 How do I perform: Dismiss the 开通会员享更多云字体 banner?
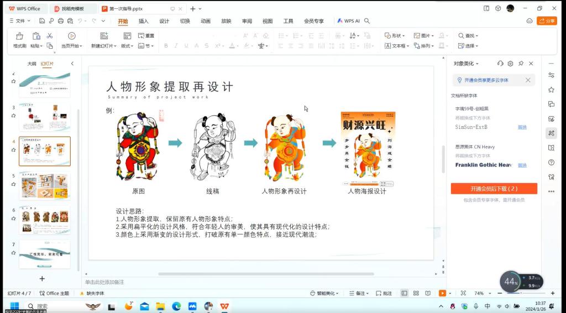(528, 80)
